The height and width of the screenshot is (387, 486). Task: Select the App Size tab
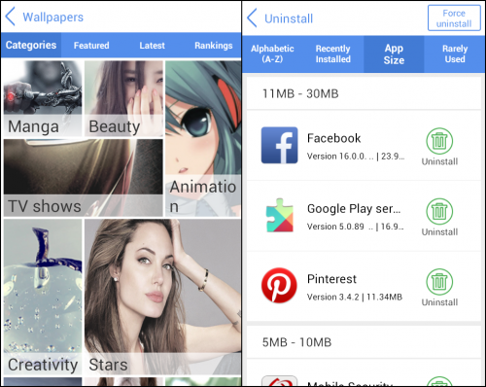pos(394,53)
